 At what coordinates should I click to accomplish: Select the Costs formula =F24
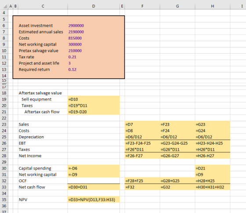(177, 131)
